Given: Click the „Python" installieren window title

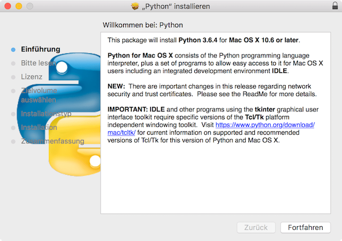Looking at the screenshot, I should click(176, 6).
